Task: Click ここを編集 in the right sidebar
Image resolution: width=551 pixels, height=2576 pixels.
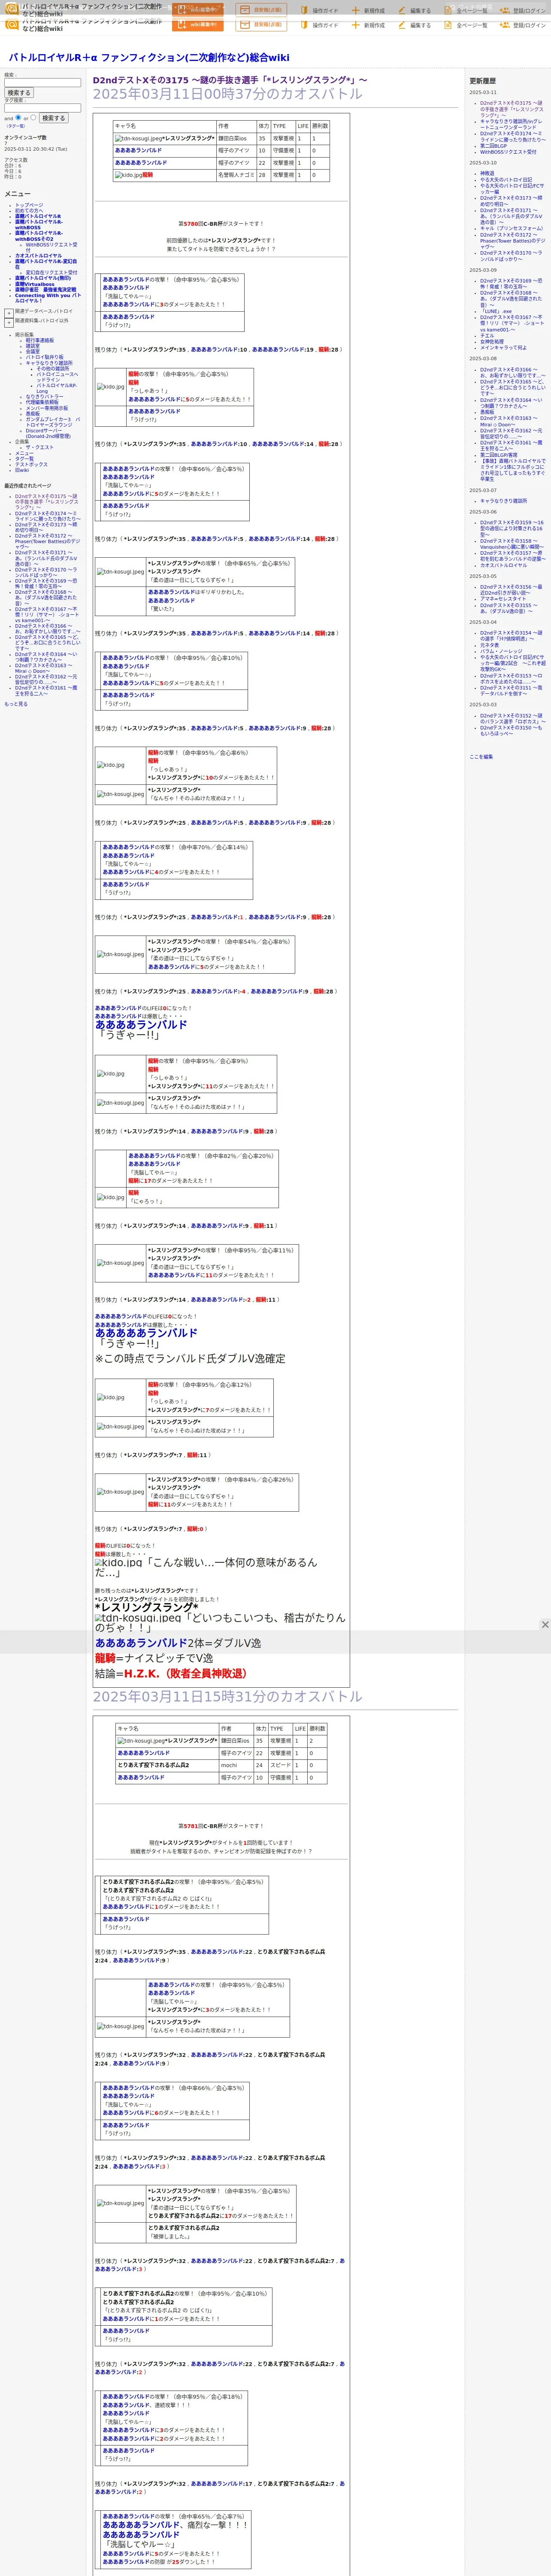Action: pyautogui.click(x=481, y=757)
